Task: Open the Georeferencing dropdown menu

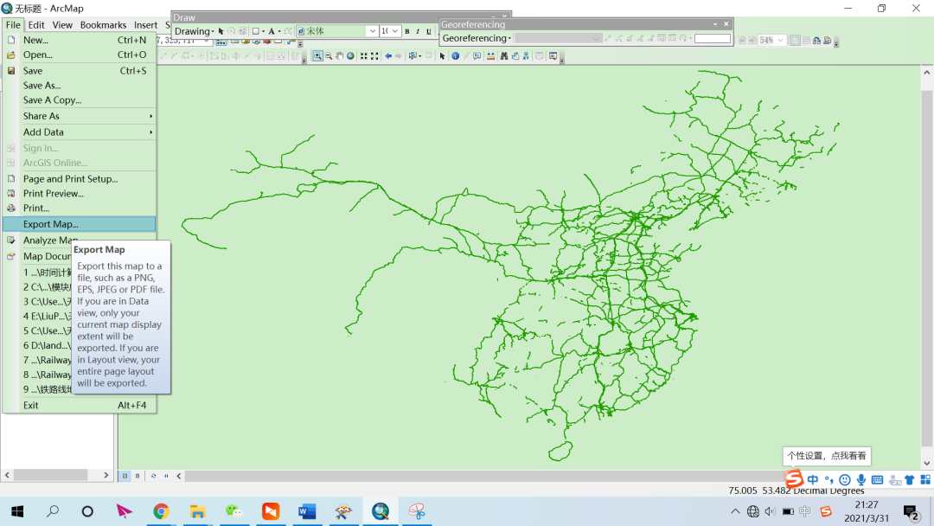Action: [474, 38]
